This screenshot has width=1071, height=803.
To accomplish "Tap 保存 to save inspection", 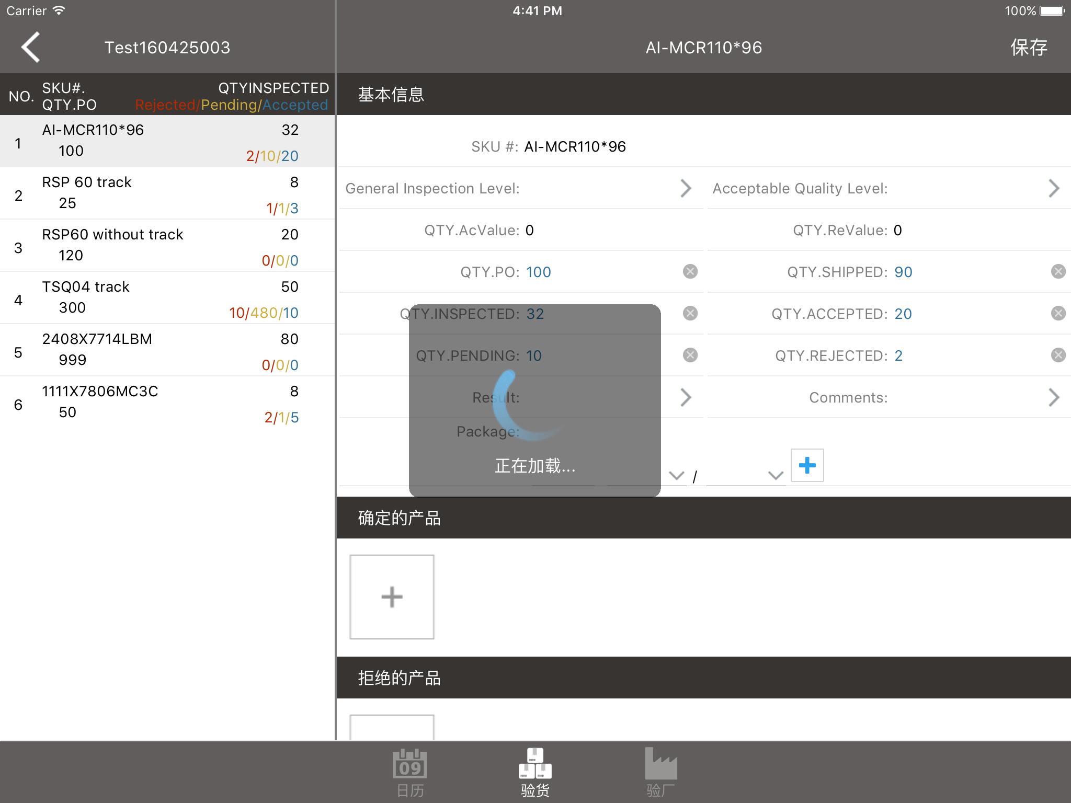I will point(1028,48).
